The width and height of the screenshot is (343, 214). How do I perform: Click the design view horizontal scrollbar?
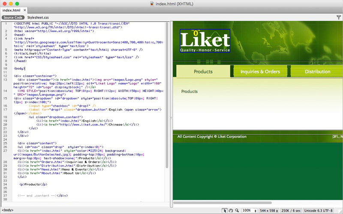(223, 203)
